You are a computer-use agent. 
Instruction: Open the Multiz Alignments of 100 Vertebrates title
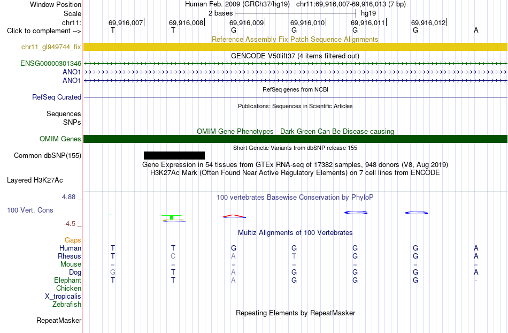click(x=295, y=232)
